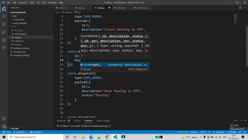The image size is (248, 140).
Task: Switch to the reducer.js editor tab
Action: (63, 8)
